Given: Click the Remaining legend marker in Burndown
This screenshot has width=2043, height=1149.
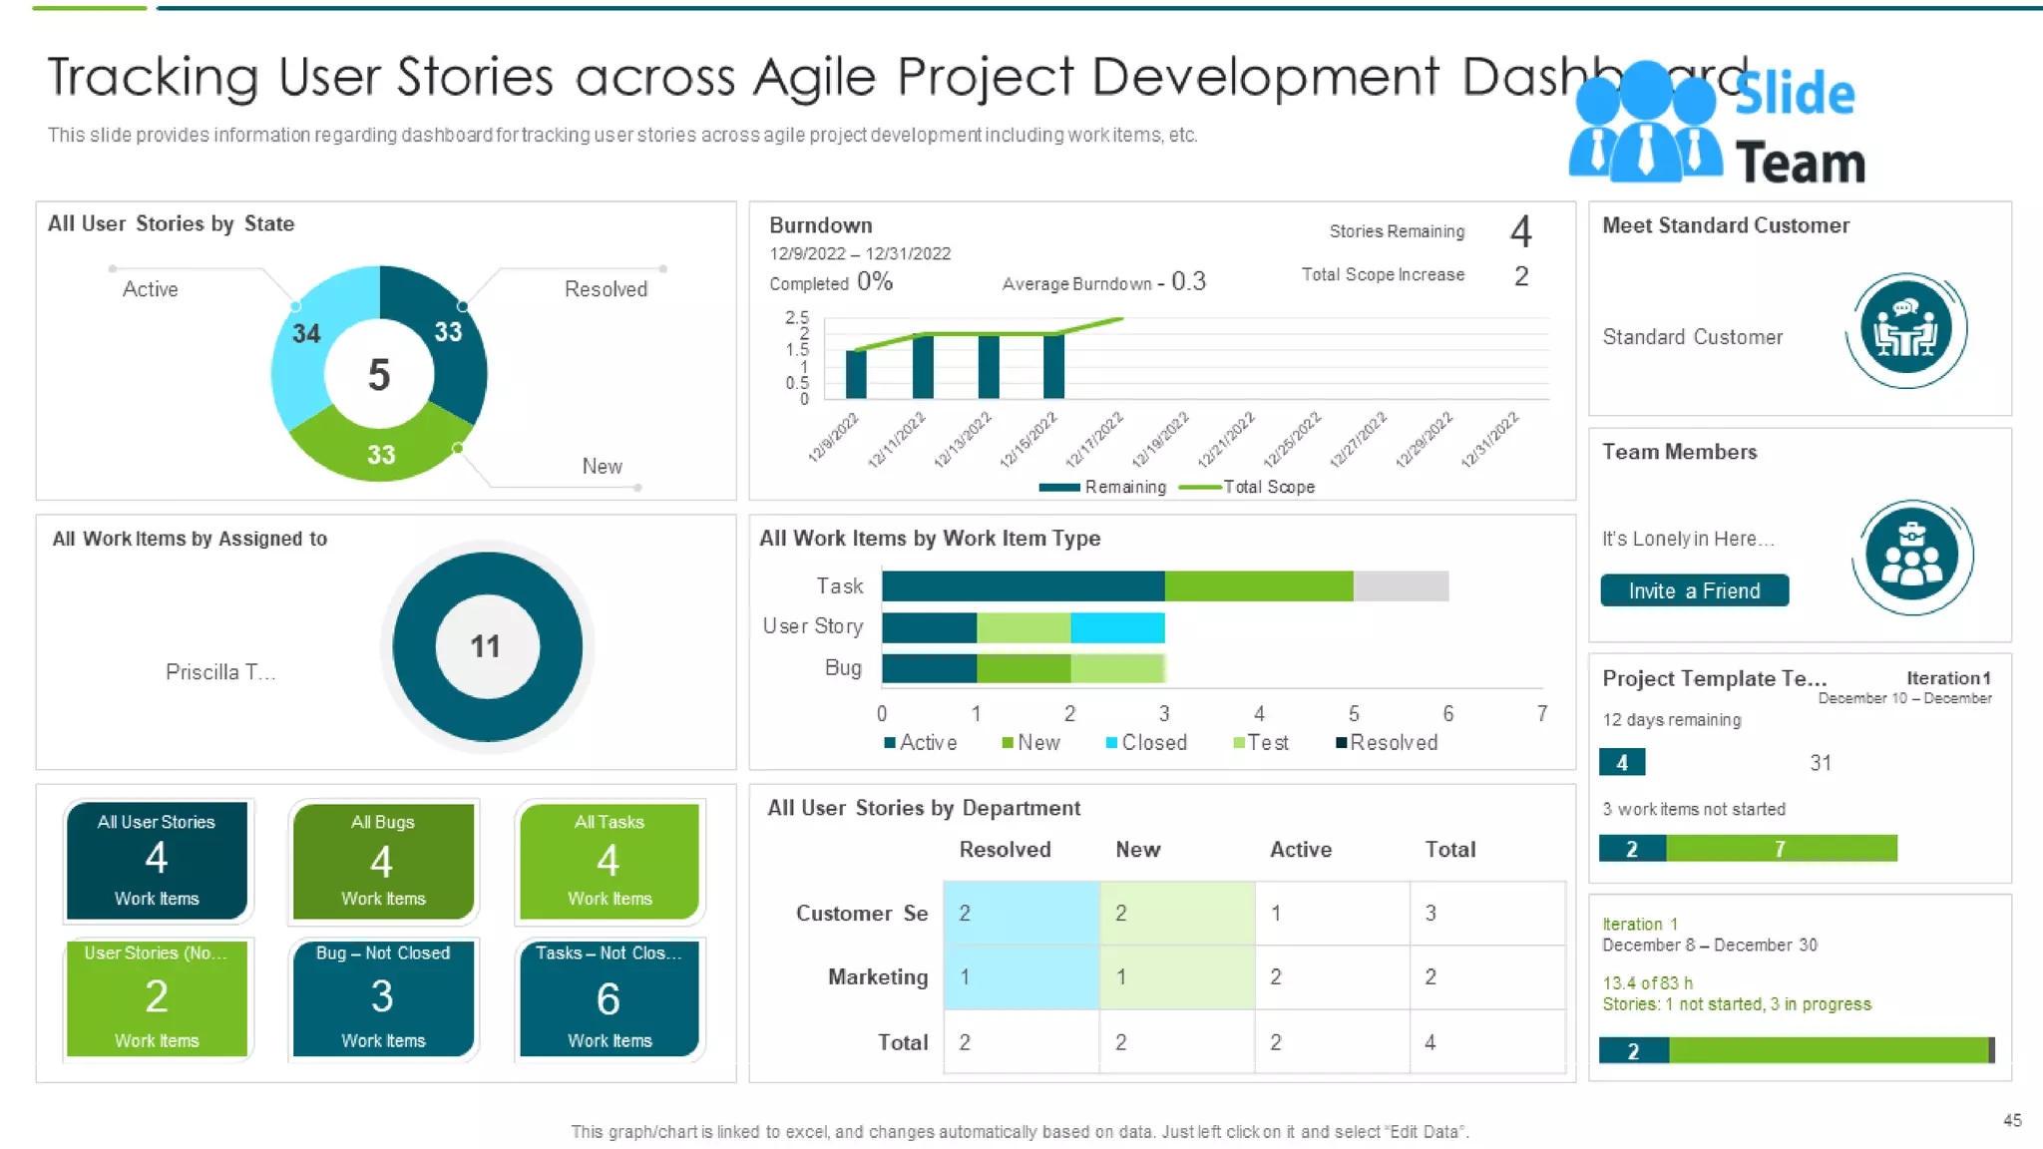Looking at the screenshot, I should pyautogui.click(x=1058, y=488).
